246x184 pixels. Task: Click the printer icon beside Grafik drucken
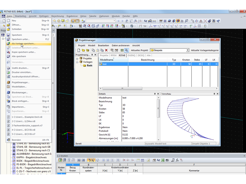coord(8,68)
